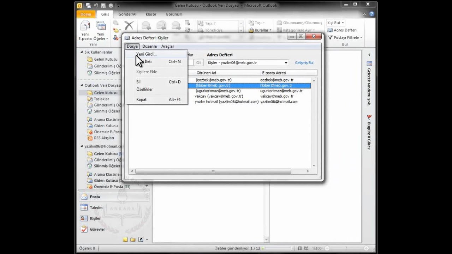Click the Sil (delete X) ribbon icon
Viewport: 452px width, 254px height.
pos(129,25)
